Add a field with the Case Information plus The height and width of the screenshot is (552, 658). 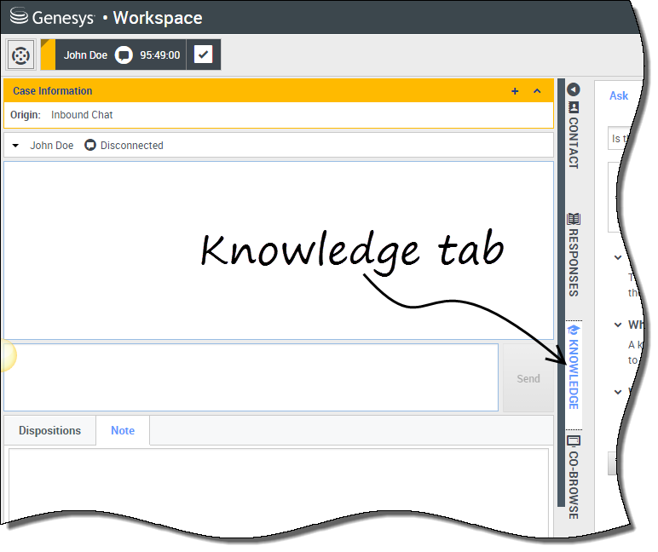click(515, 91)
